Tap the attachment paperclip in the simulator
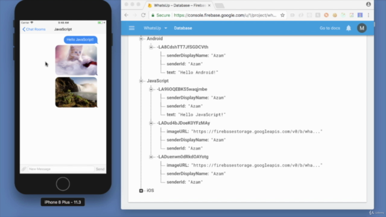 click(x=24, y=169)
